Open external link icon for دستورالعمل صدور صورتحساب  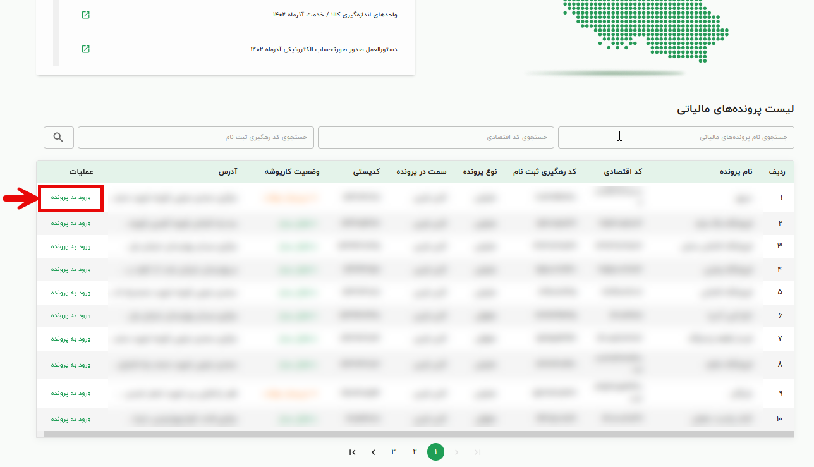[86, 49]
